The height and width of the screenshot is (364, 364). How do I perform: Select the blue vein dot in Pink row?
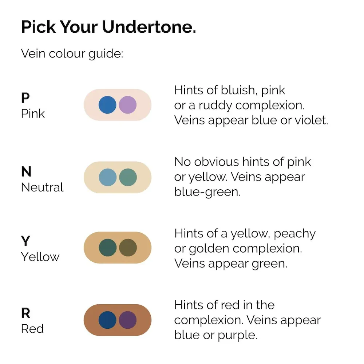coord(107,105)
